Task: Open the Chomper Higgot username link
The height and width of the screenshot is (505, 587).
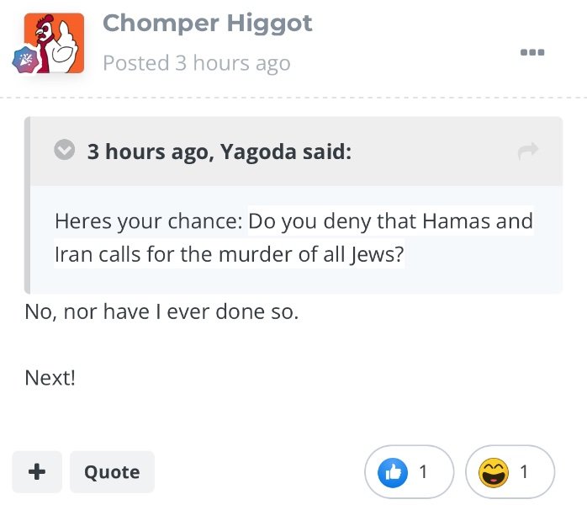Action: 207,24
